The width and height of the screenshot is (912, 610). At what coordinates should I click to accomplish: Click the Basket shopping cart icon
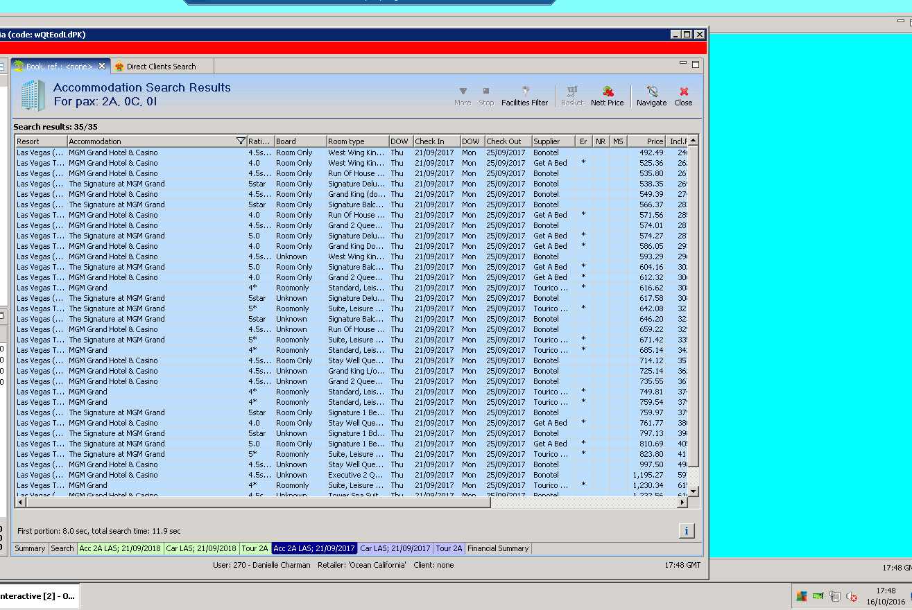pos(572,96)
